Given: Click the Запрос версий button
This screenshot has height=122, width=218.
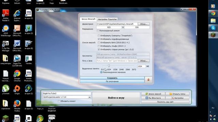Looking at the screenshot, I should coord(153,94).
